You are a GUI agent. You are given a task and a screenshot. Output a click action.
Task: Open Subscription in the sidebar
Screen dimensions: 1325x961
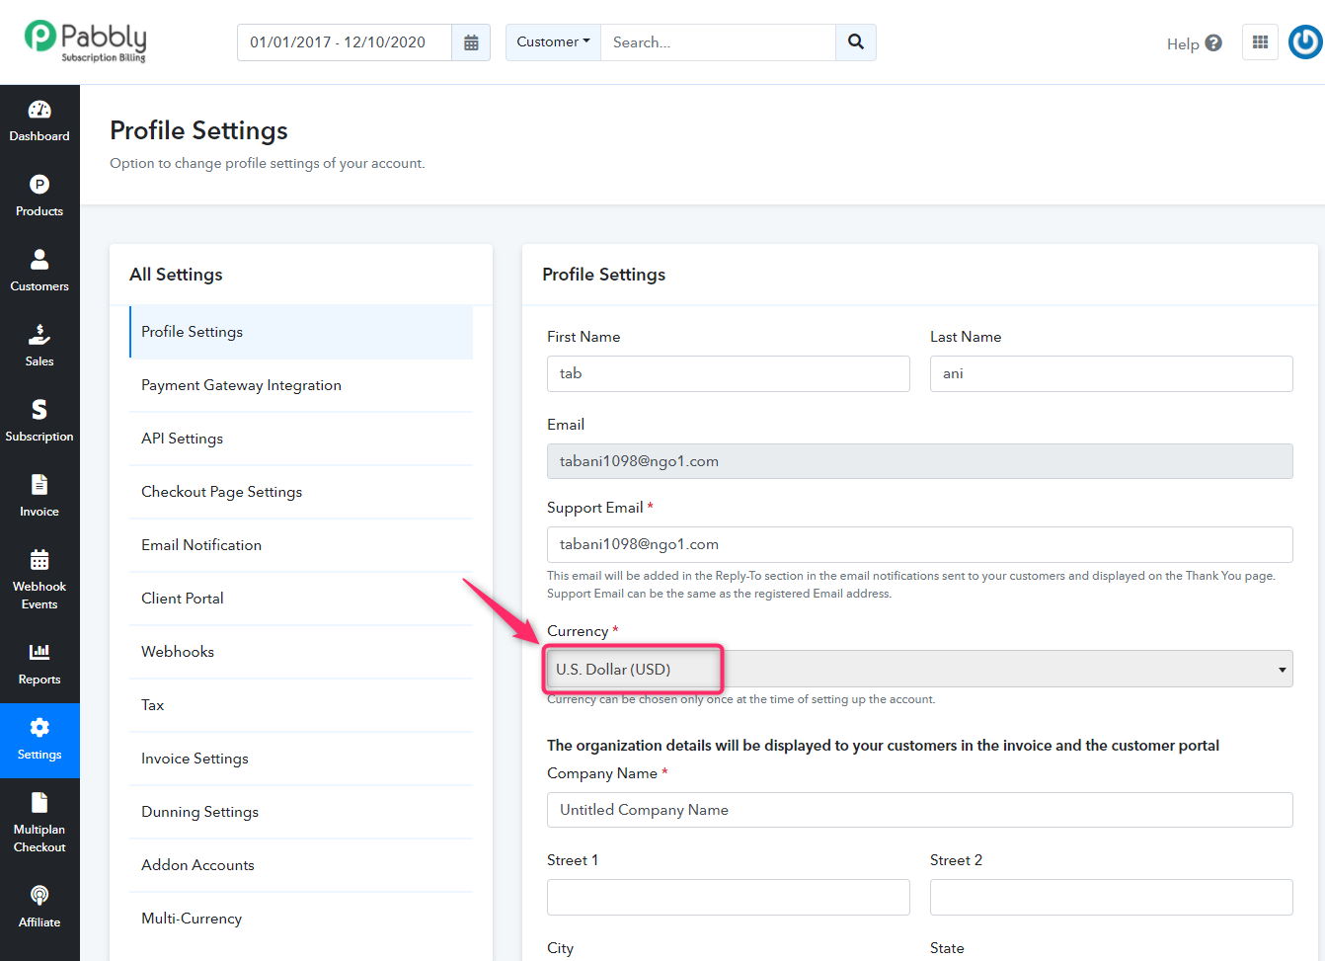point(39,422)
